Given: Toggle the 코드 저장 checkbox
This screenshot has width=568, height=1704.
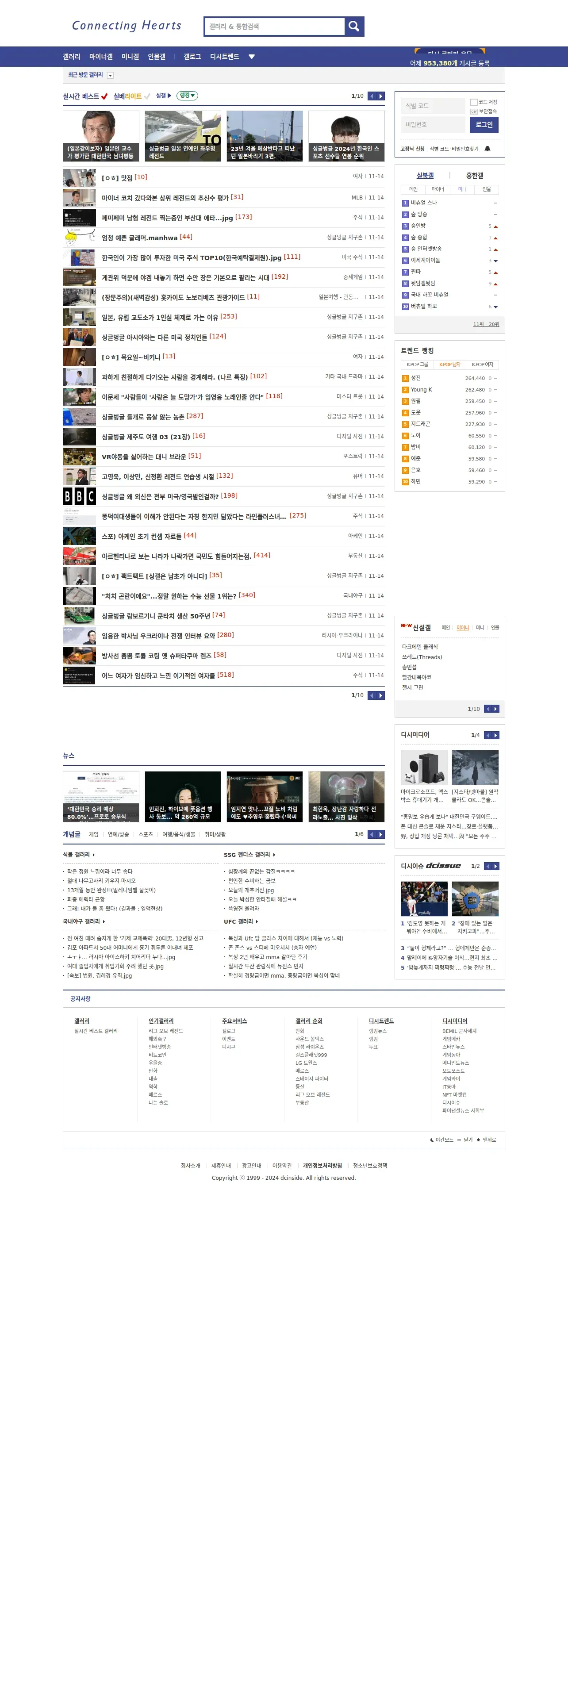Looking at the screenshot, I should [x=473, y=103].
